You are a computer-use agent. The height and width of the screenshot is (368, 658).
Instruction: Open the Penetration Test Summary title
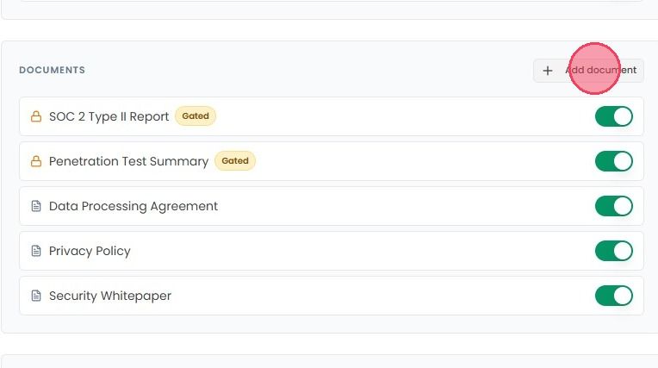coord(128,161)
